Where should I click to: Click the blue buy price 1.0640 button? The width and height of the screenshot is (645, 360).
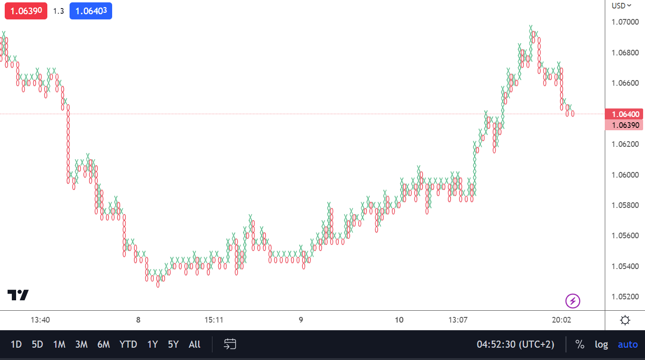(x=91, y=11)
